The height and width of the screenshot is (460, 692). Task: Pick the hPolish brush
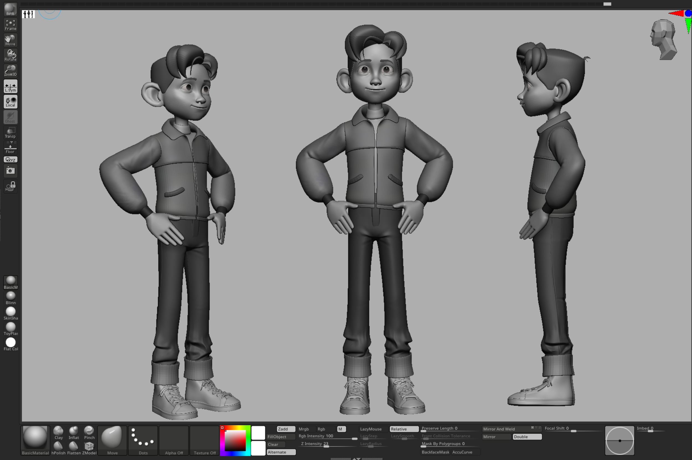58,448
